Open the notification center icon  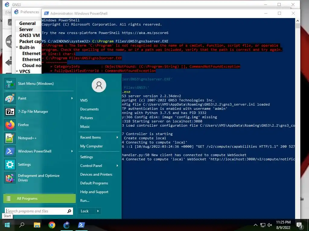click(300, 225)
